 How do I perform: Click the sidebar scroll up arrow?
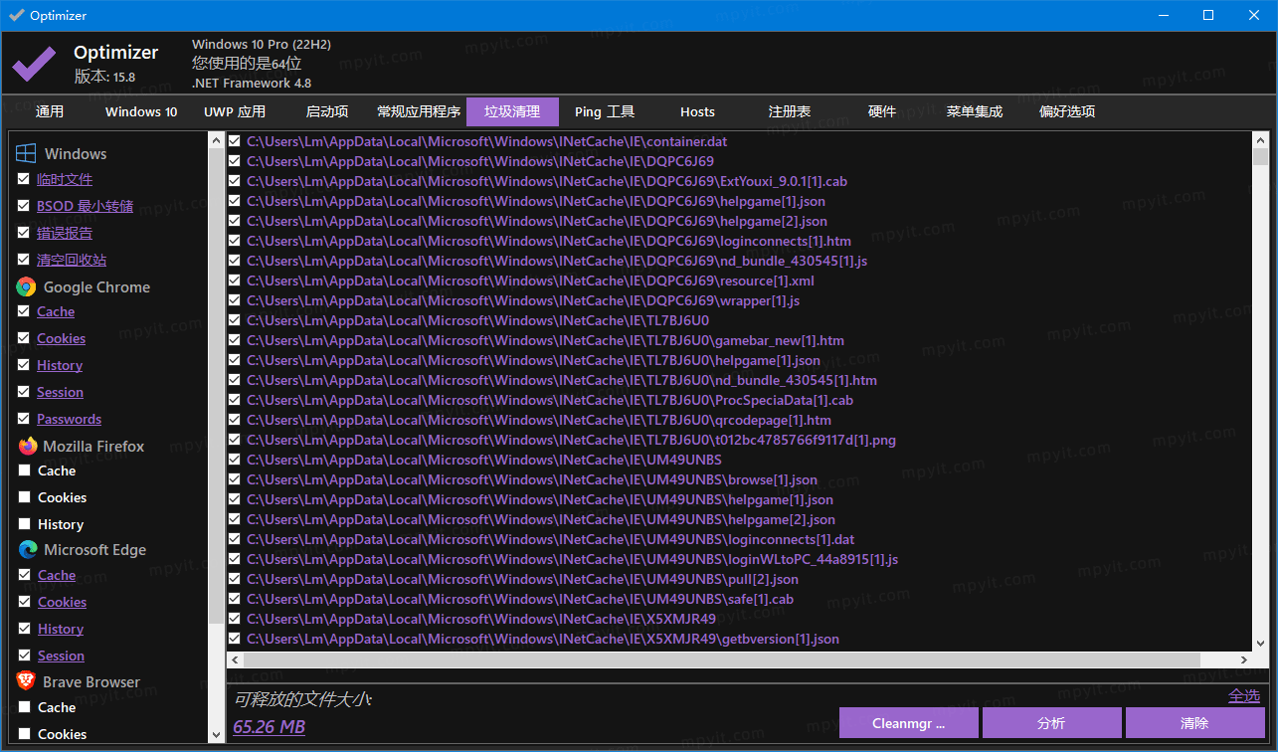coord(217,141)
